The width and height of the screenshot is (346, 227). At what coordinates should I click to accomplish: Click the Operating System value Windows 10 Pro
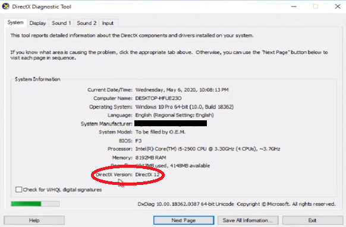click(184, 107)
